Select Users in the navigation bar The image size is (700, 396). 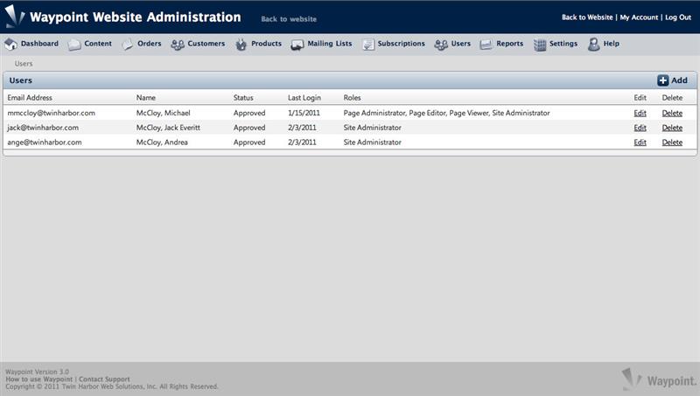pos(461,44)
